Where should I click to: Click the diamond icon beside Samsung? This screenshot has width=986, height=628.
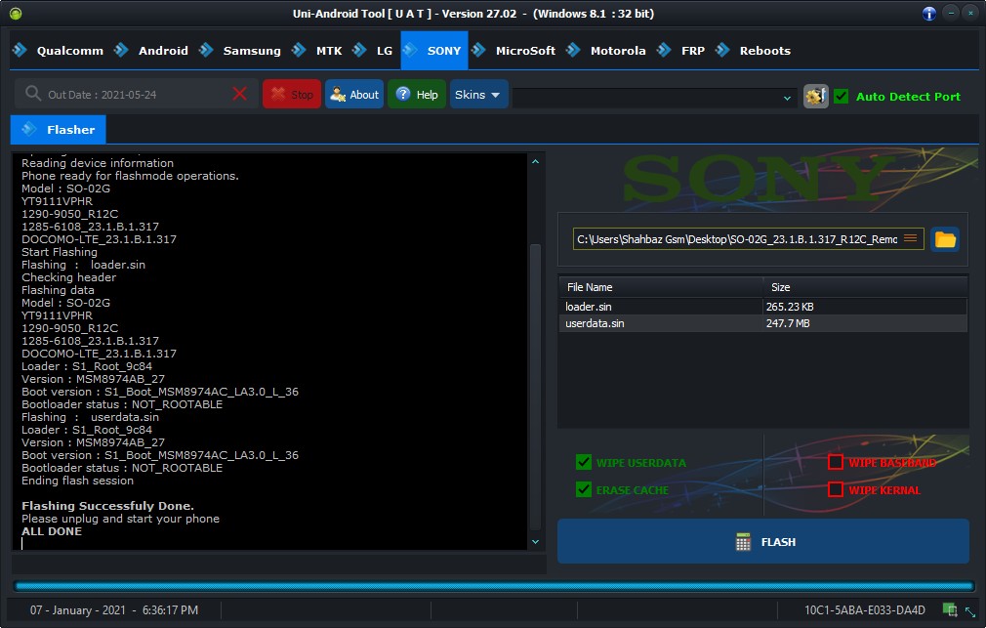point(206,50)
